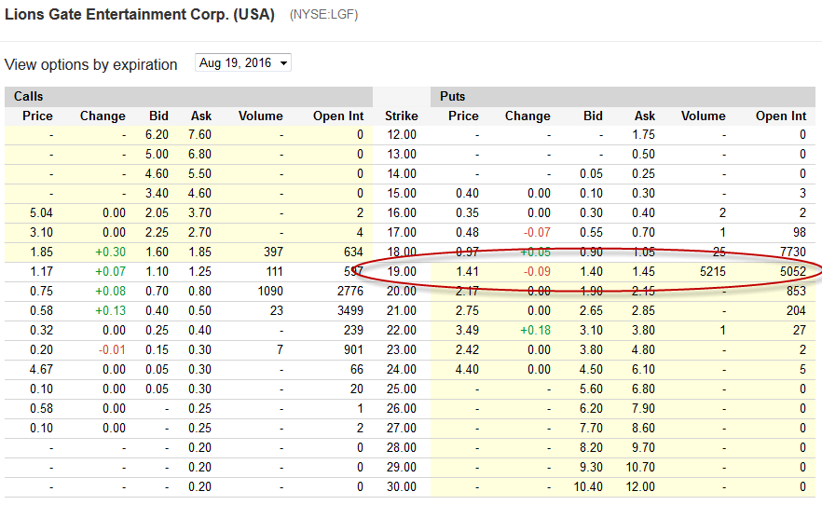Click the Strike column header
This screenshot has width=822, height=505.
(401, 116)
